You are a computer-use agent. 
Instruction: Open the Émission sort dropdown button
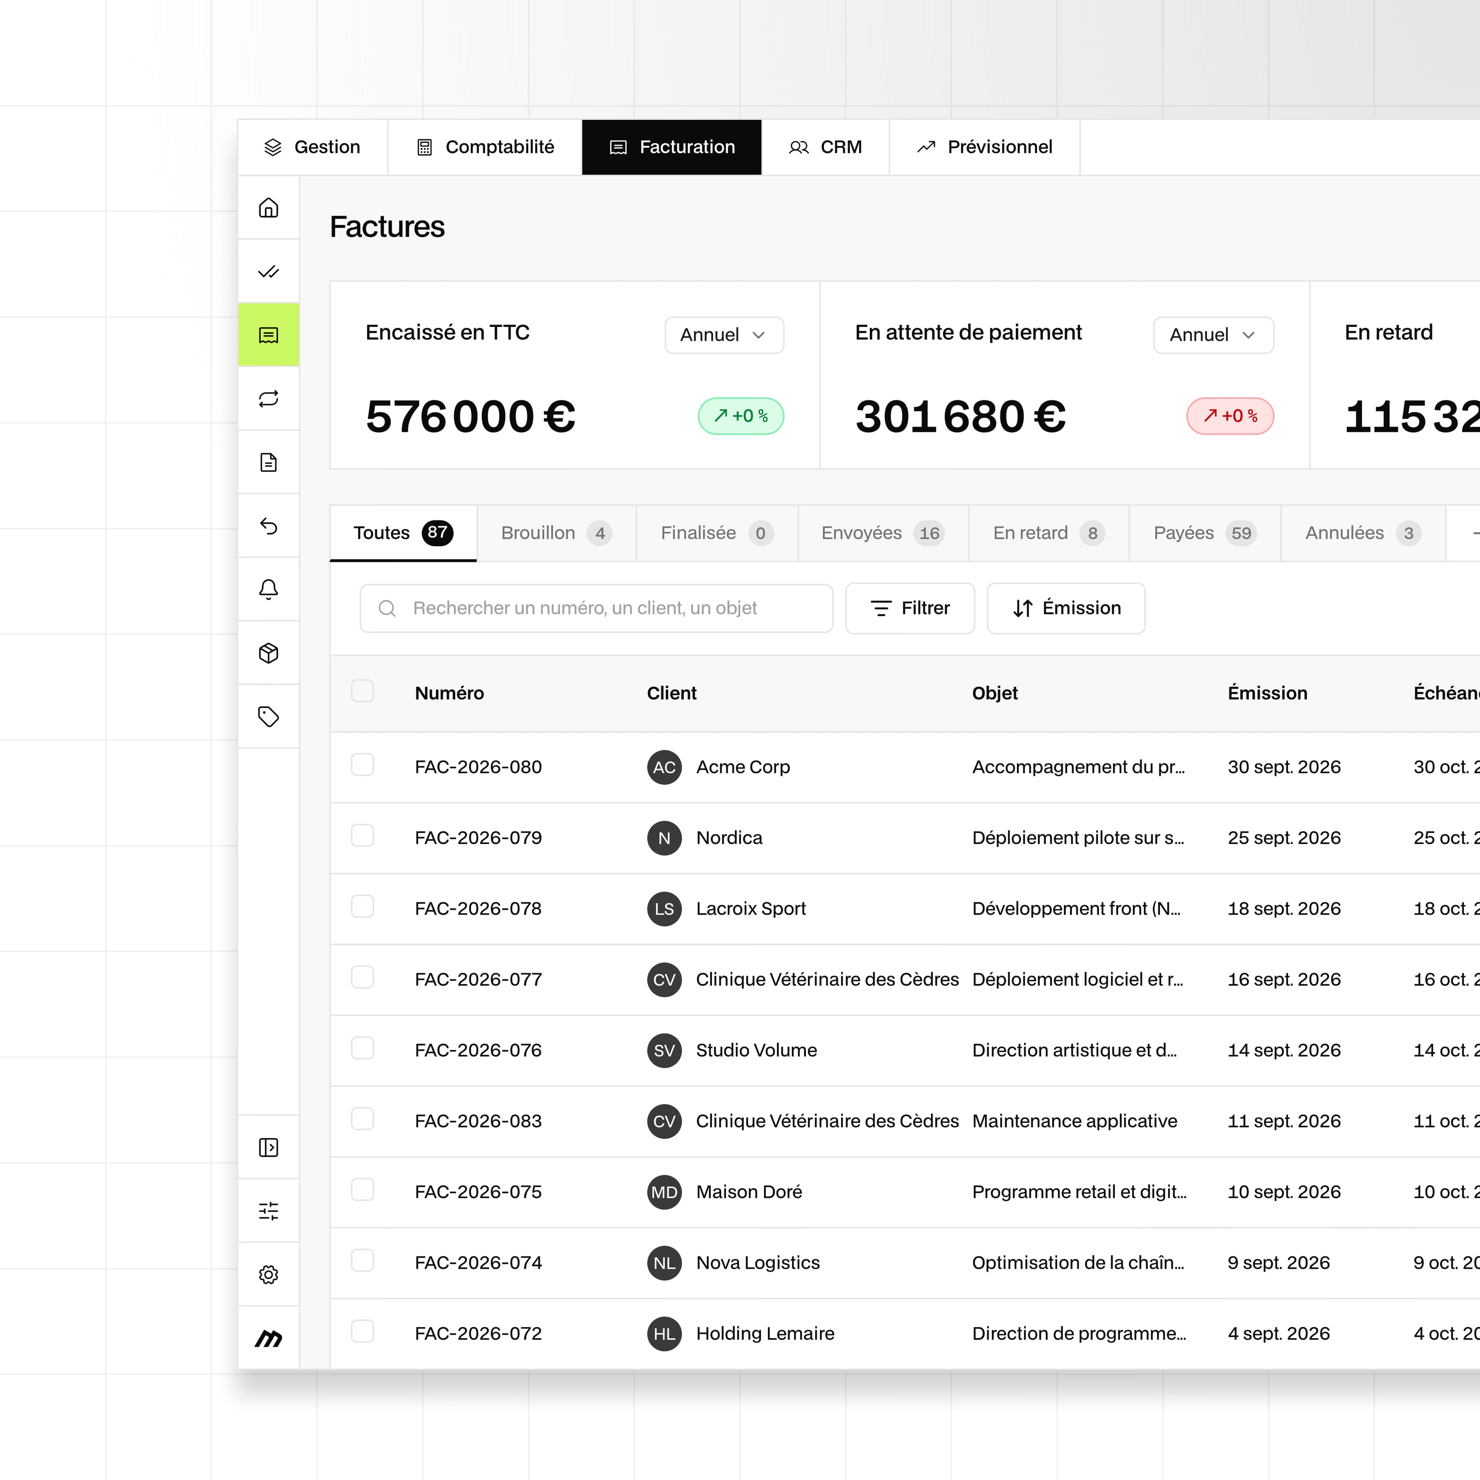pos(1066,608)
